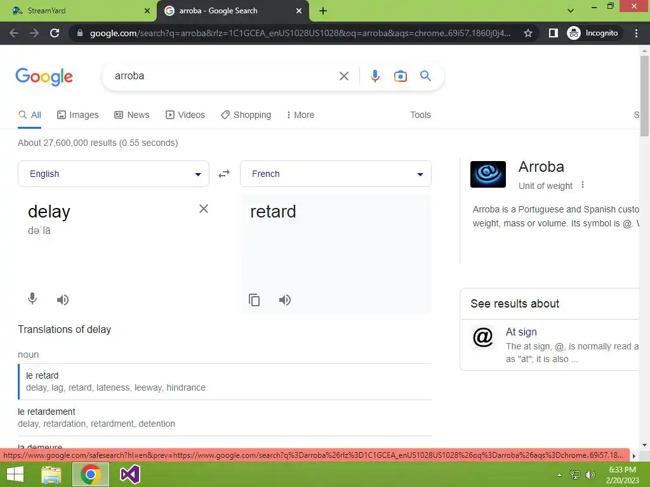This screenshot has width=650, height=487.
Task: Open the Windows Start menu
Action: coord(15,474)
